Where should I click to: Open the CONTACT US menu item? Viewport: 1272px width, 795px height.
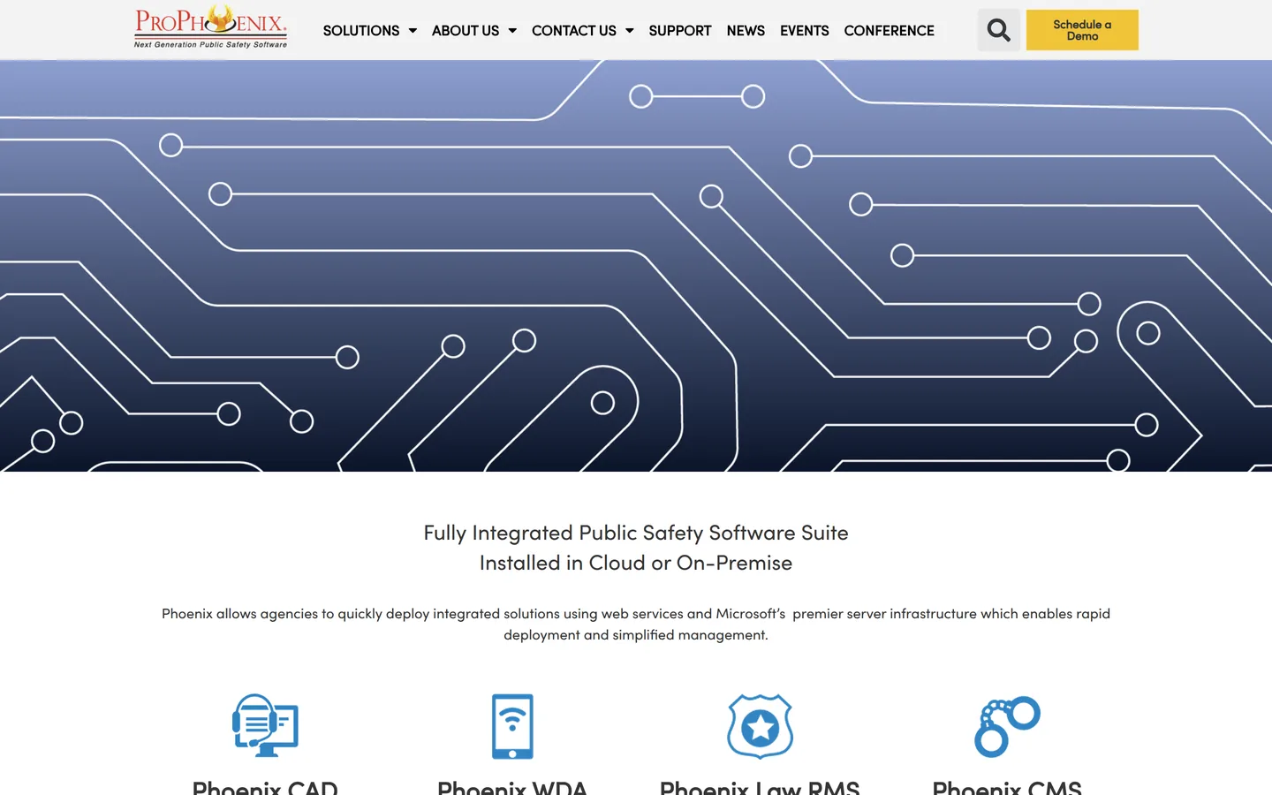(574, 31)
